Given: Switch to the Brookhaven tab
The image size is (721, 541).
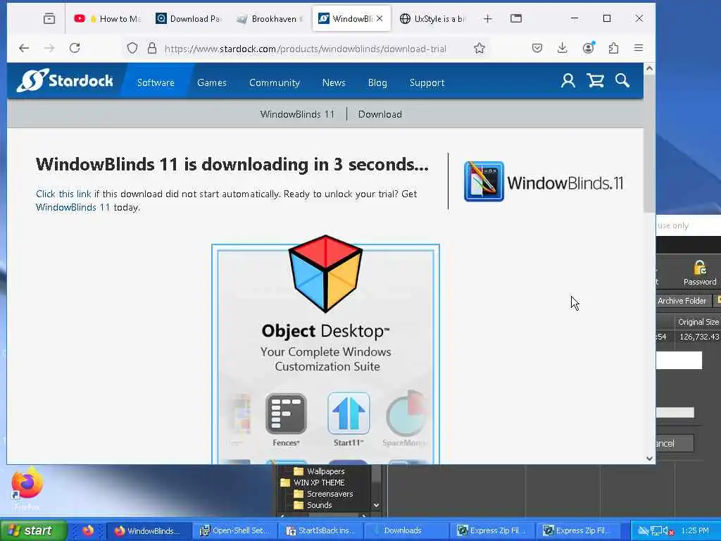Looking at the screenshot, I should point(270,19).
